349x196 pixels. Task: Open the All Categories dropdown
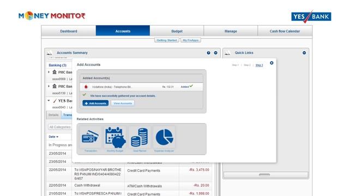click(x=60, y=127)
